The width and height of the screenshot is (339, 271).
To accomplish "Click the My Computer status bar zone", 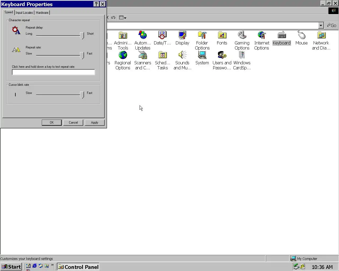I will pyautogui.click(x=314, y=259).
